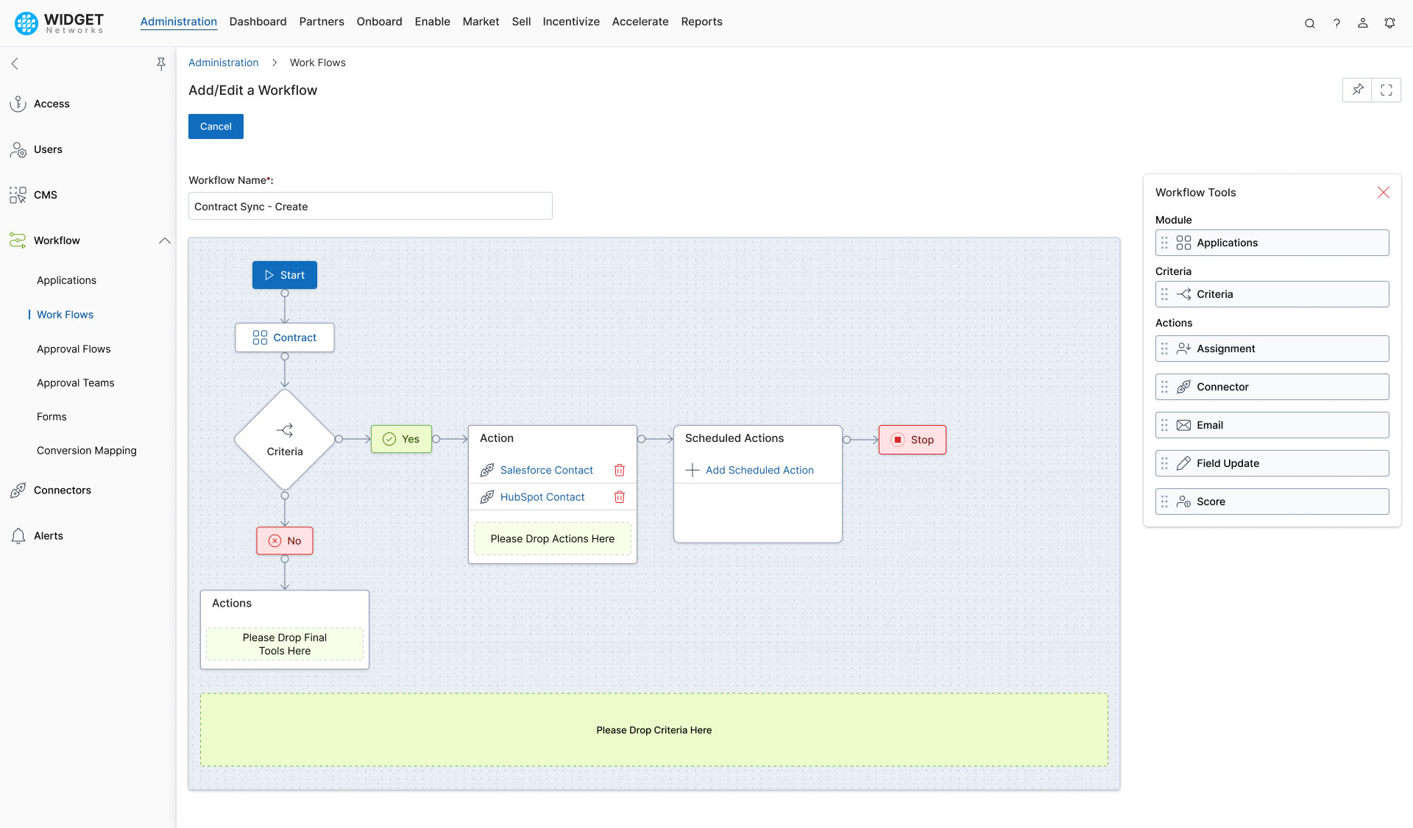Select the Stop node
The image size is (1413, 828).
(913, 440)
